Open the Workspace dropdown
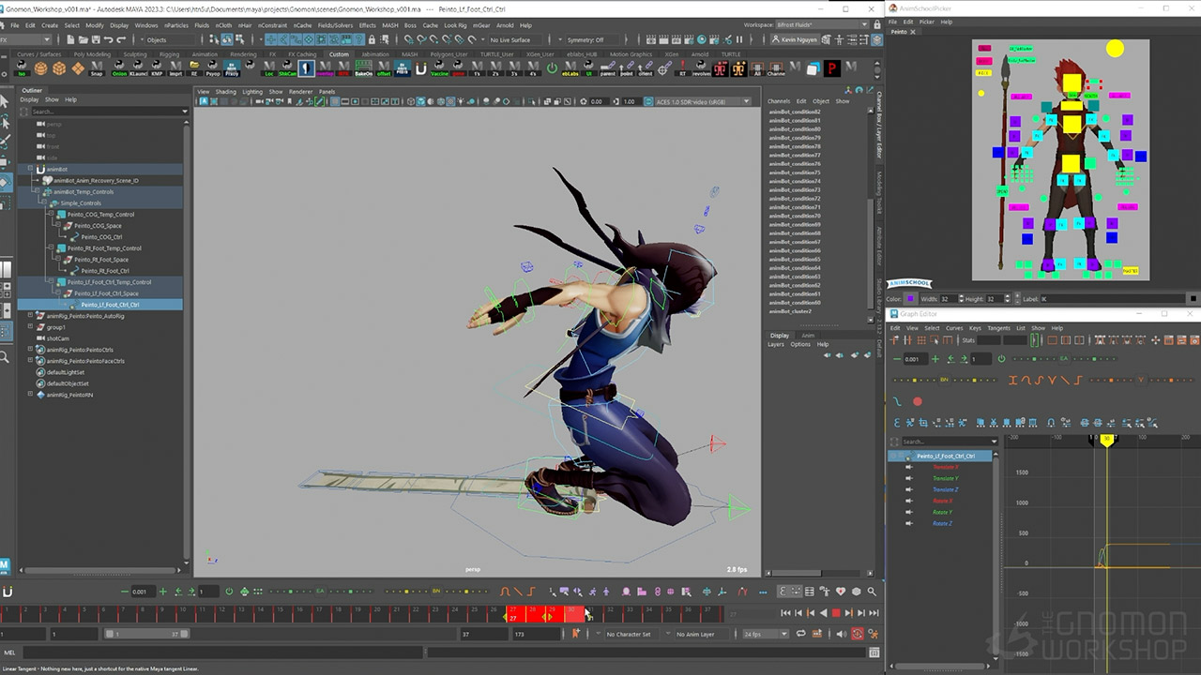 [824, 25]
